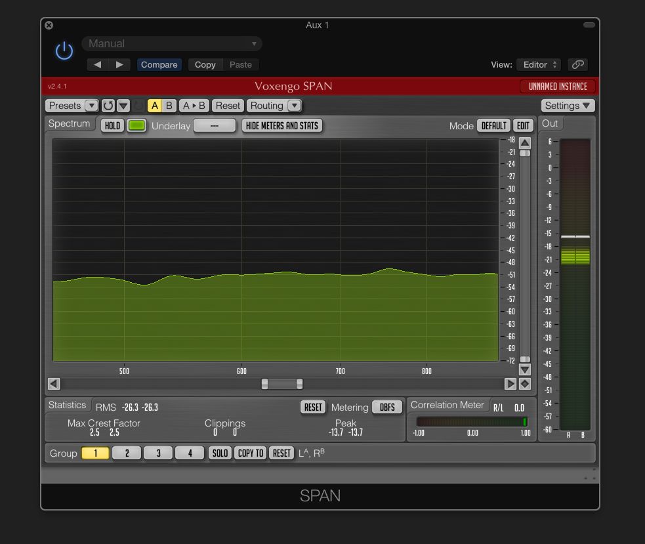Select Group 4
The image size is (645, 544).
coord(190,453)
